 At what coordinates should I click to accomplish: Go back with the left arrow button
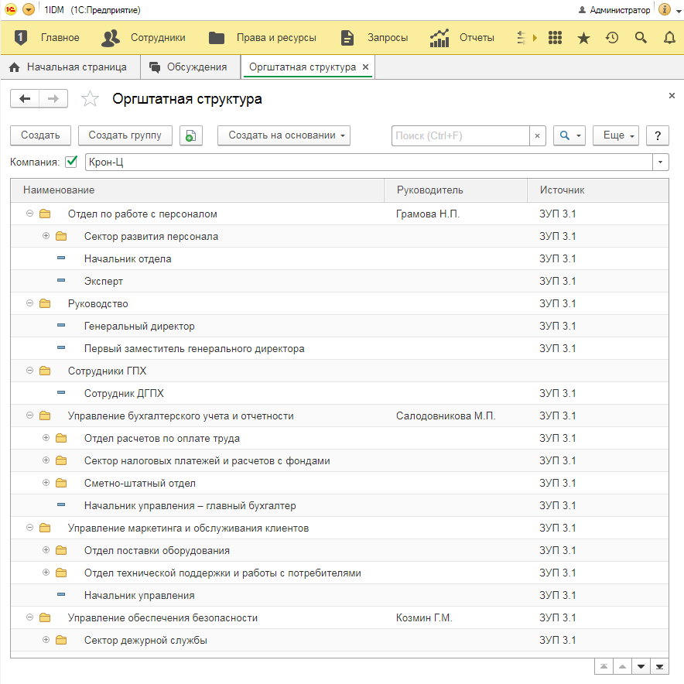[x=25, y=98]
